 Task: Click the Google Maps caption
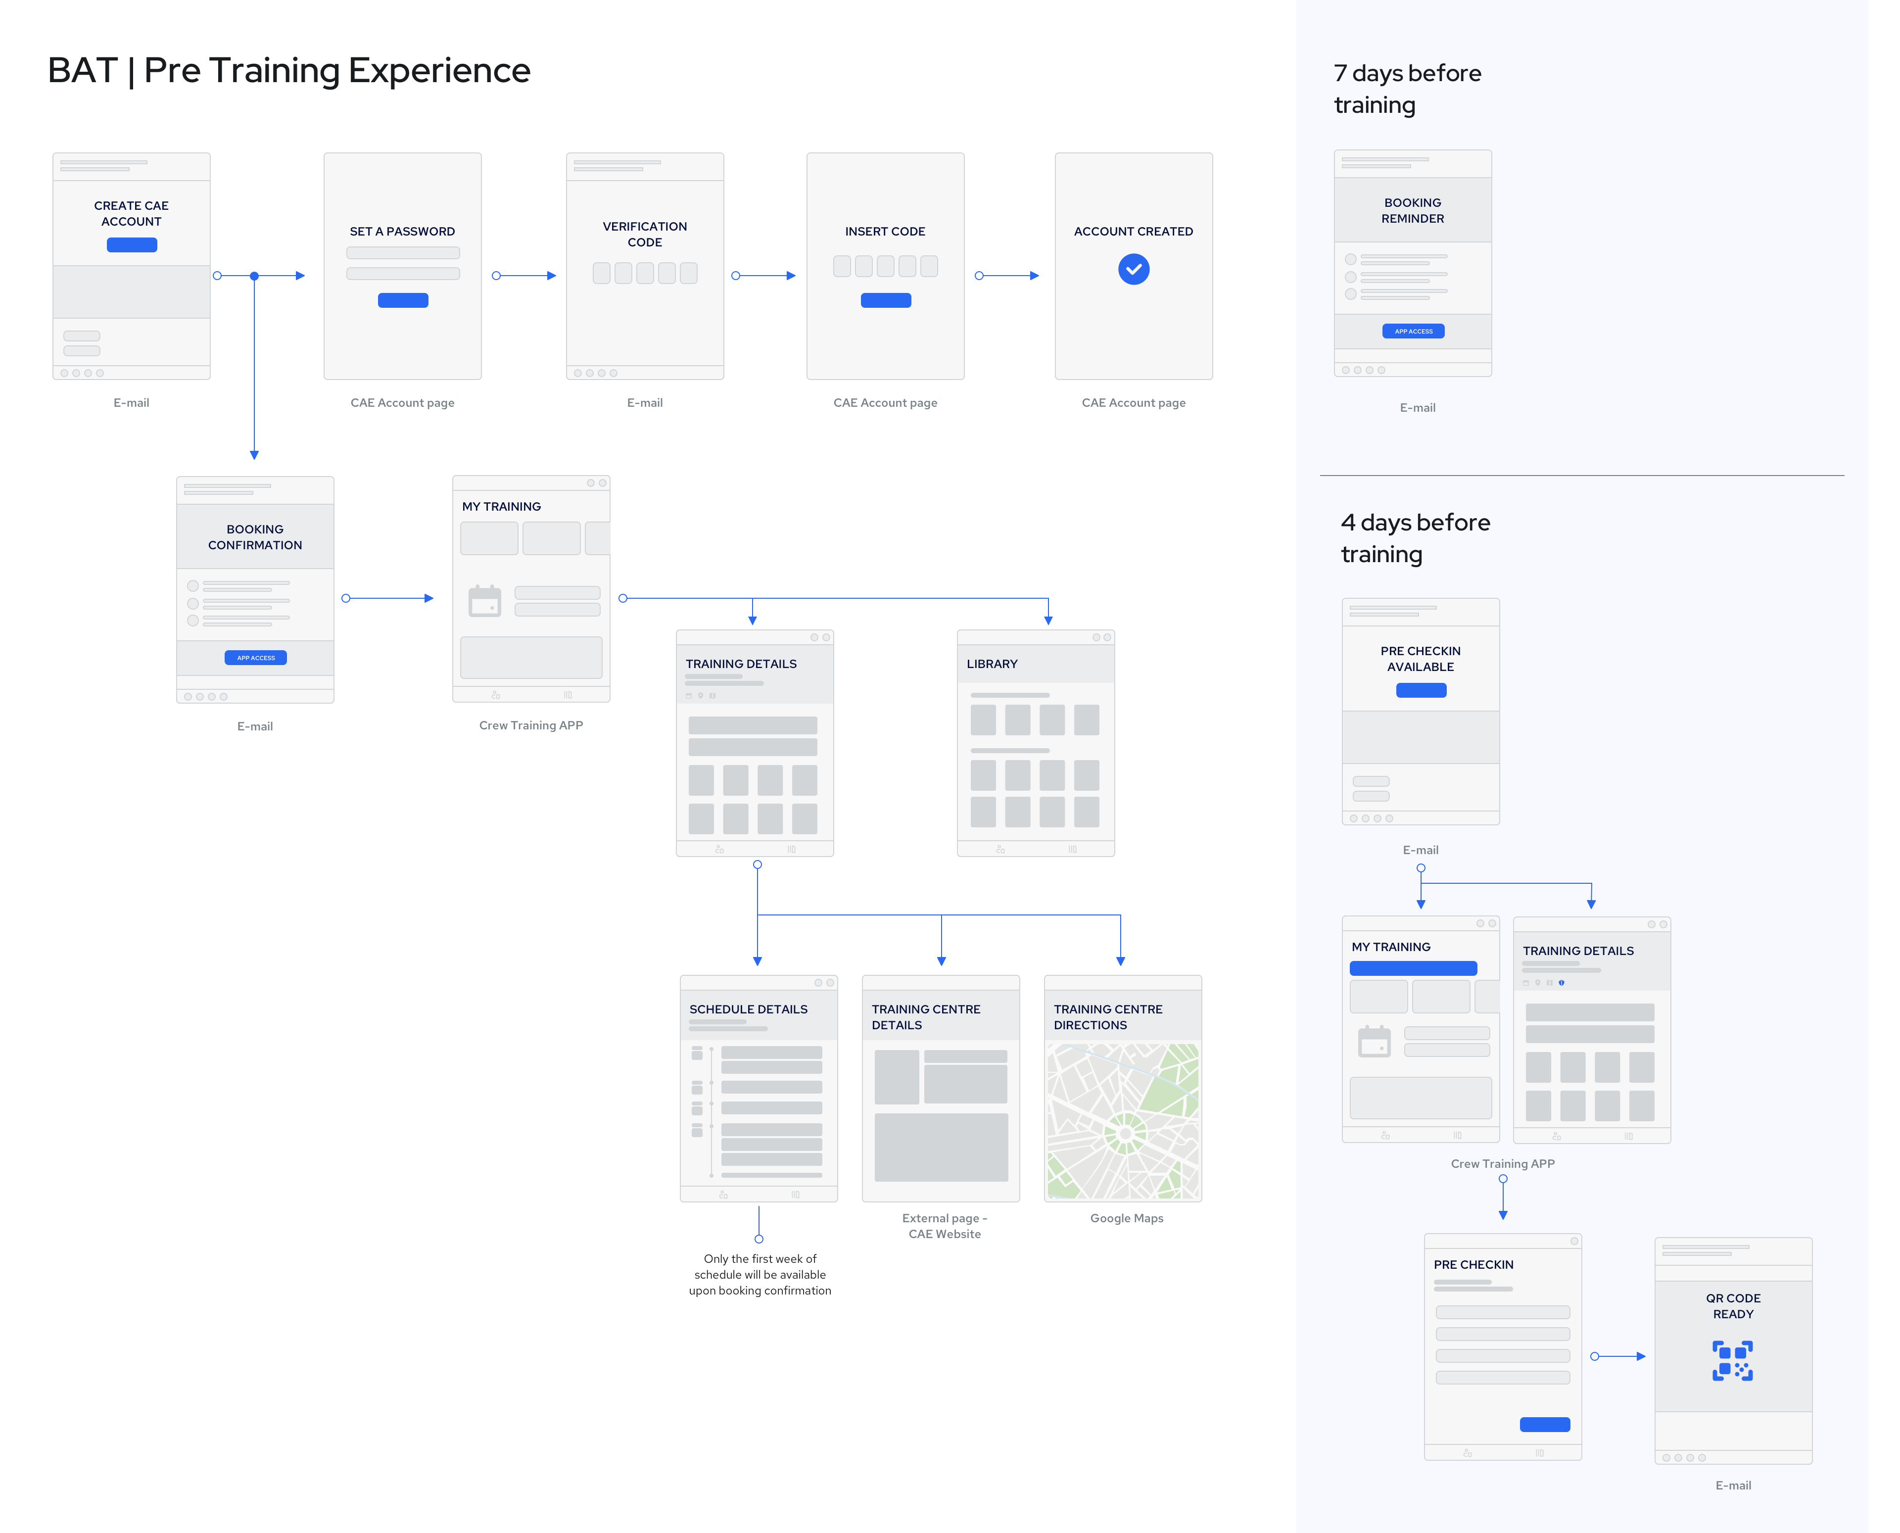[x=1127, y=1218]
